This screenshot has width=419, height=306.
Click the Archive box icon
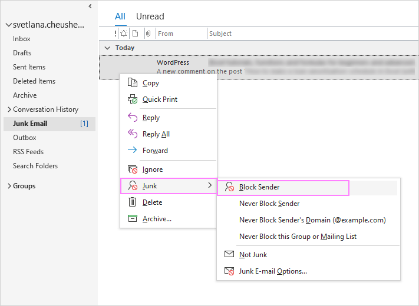coord(132,218)
